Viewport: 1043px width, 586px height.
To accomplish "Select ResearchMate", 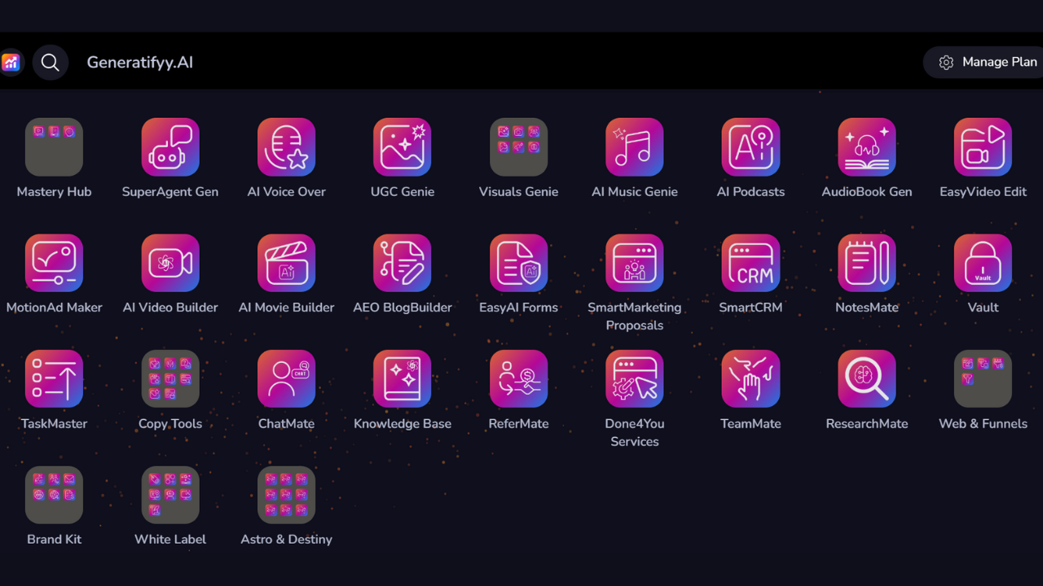I will (867, 378).
